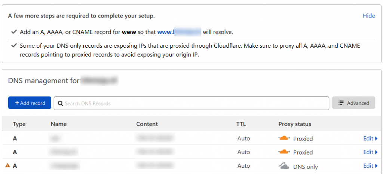
Task: Click the magnifier icon in search box
Action: pos(61,103)
